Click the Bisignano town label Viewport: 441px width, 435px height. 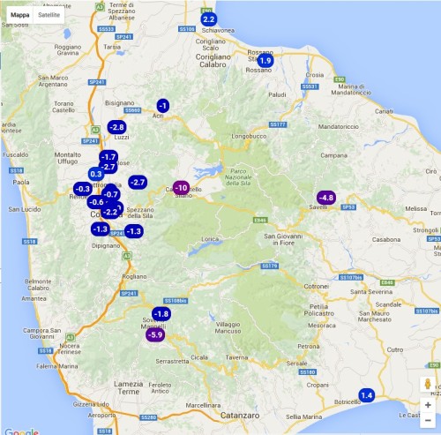point(120,103)
